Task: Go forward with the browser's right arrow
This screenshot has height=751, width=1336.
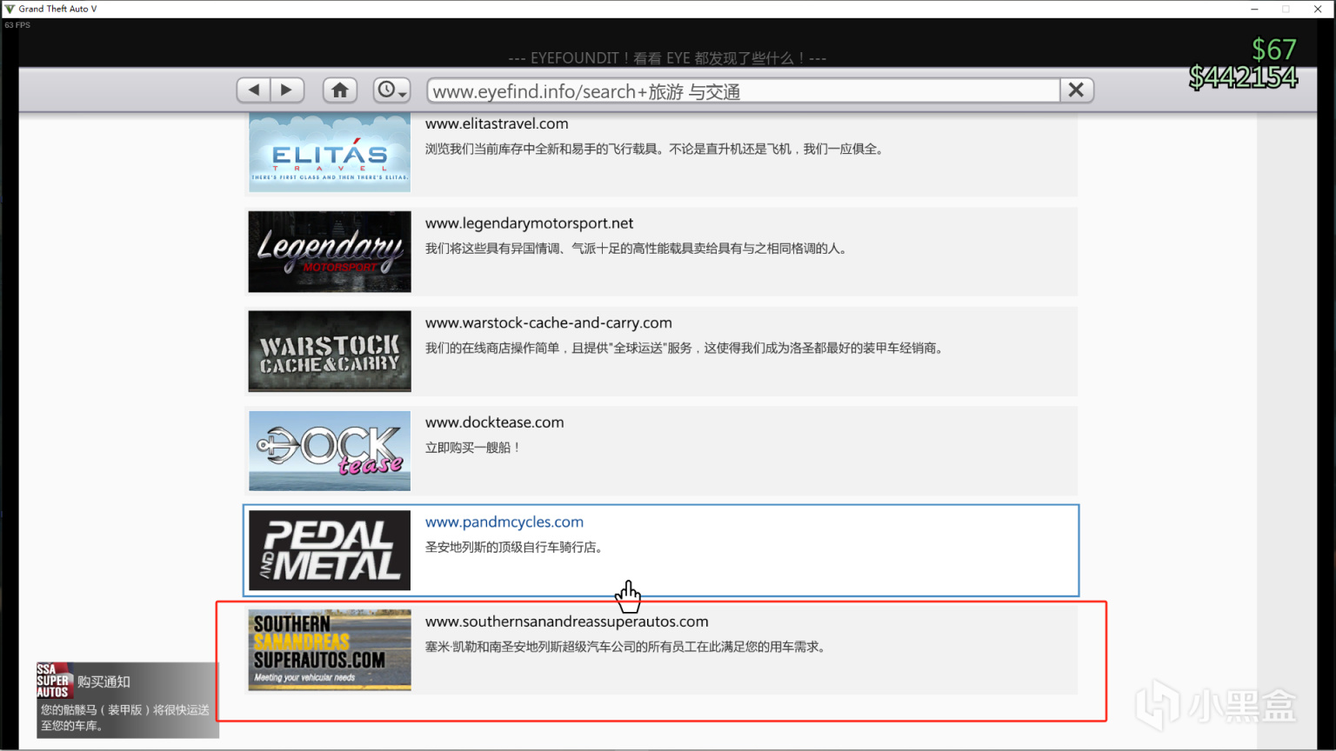Action: coord(287,90)
